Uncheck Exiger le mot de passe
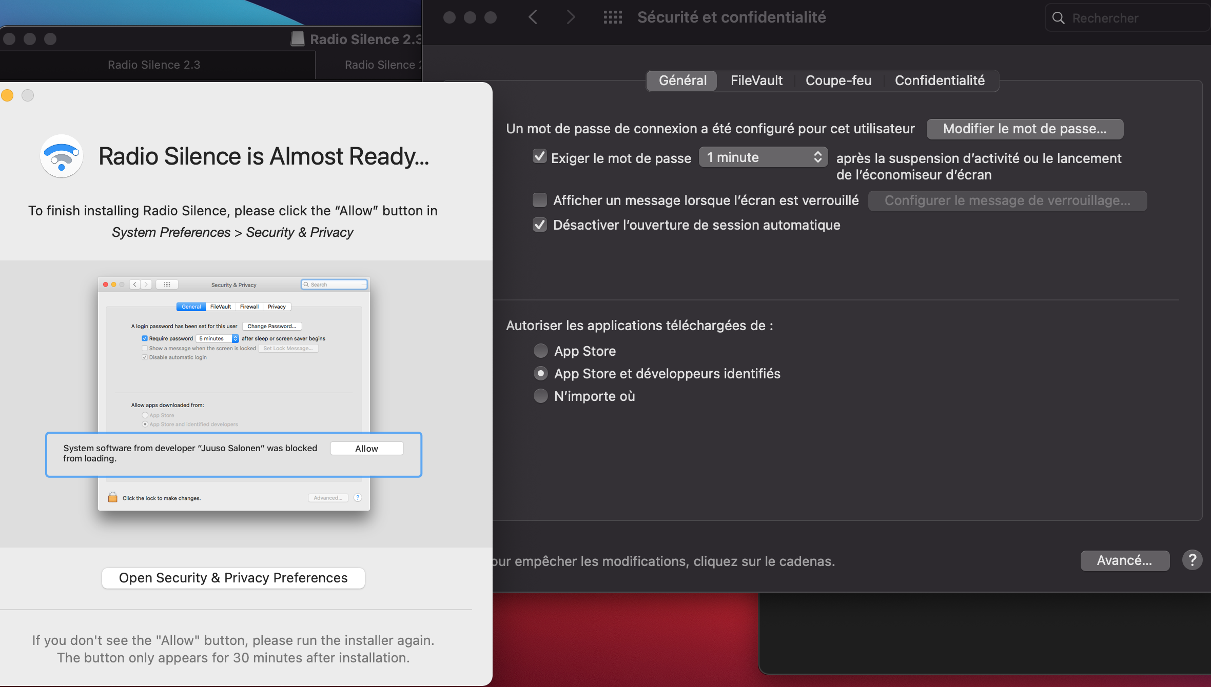This screenshot has height=687, width=1211. [x=539, y=156]
